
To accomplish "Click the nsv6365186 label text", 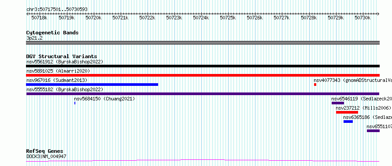I will (x=367, y=117).
